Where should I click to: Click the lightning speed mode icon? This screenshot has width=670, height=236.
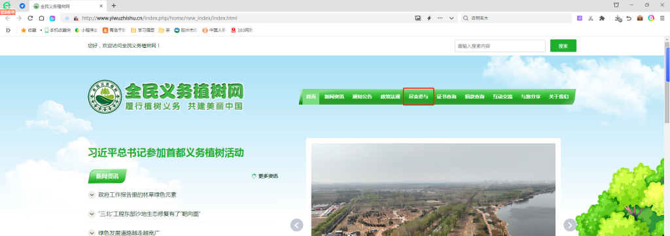point(429,18)
